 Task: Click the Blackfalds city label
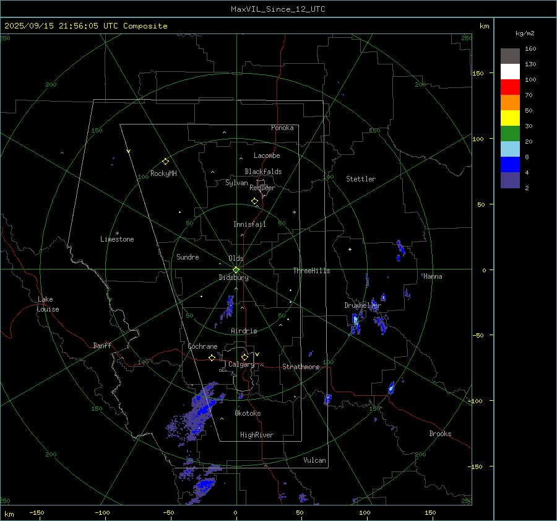pyautogui.click(x=263, y=172)
